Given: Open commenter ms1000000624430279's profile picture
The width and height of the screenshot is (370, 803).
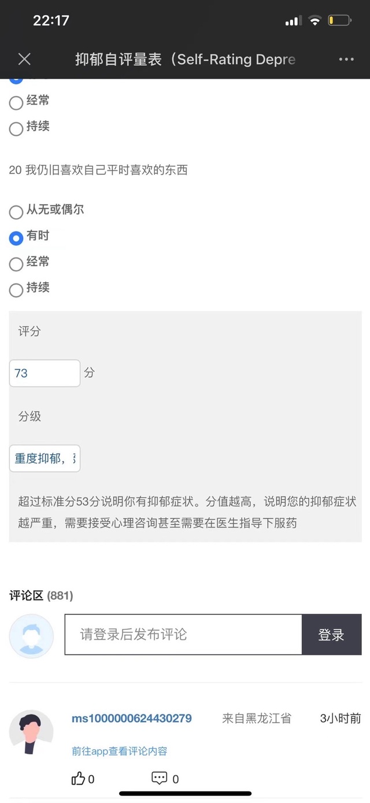Looking at the screenshot, I should pyautogui.click(x=31, y=732).
